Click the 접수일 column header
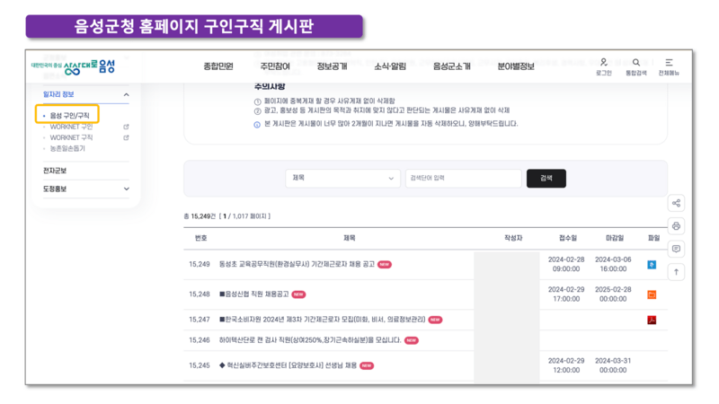This screenshot has width=719, height=404. tap(568, 238)
